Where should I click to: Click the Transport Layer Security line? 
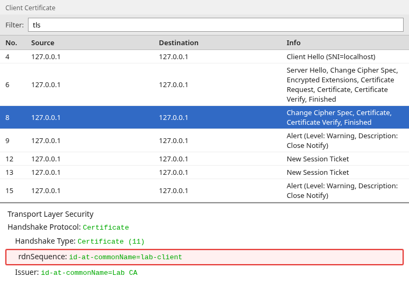tap(51, 214)
